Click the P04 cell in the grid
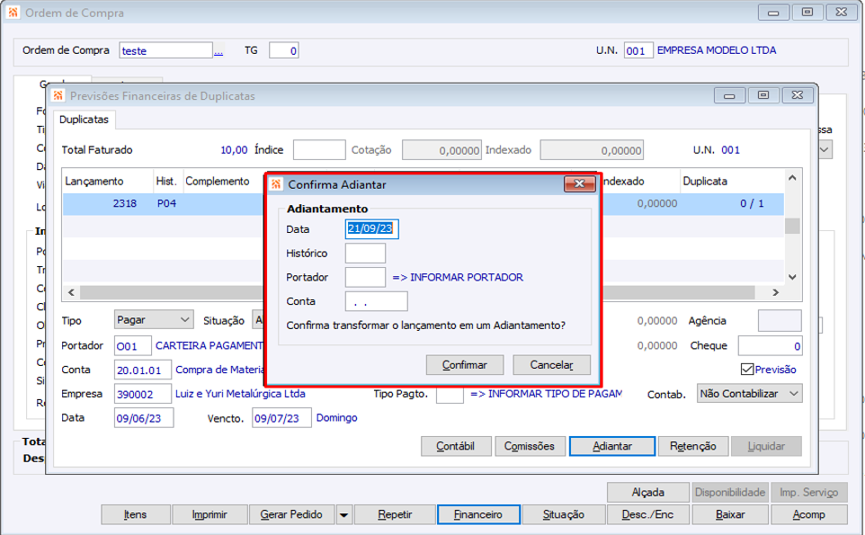The width and height of the screenshot is (865, 535). pyautogui.click(x=166, y=203)
